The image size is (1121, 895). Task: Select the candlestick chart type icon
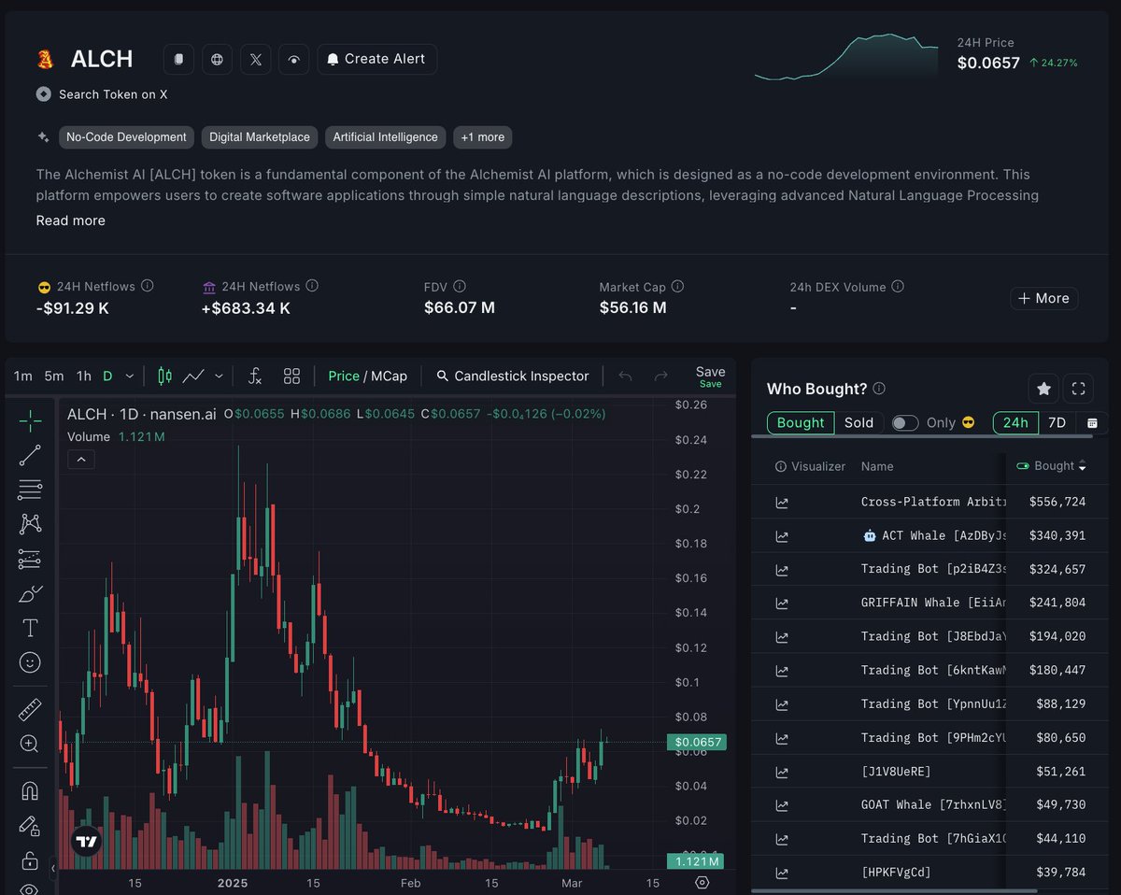coord(165,376)
